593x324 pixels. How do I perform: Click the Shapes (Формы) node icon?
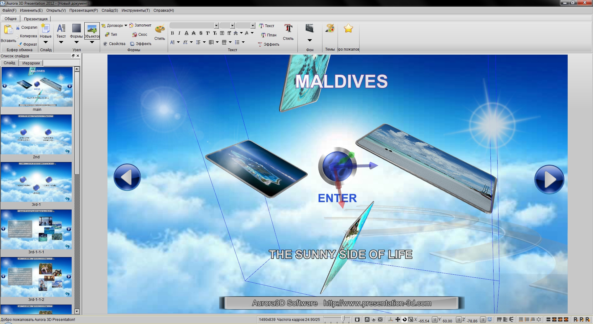[x=76, y=29]
